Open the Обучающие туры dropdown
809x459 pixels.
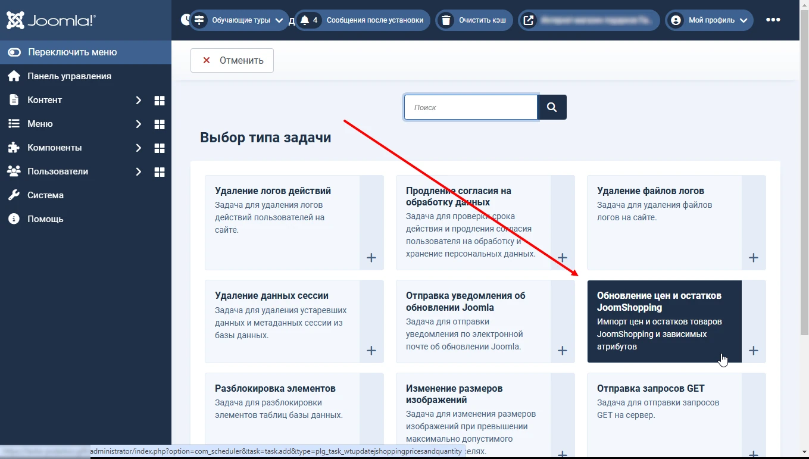tap(239, 20)
